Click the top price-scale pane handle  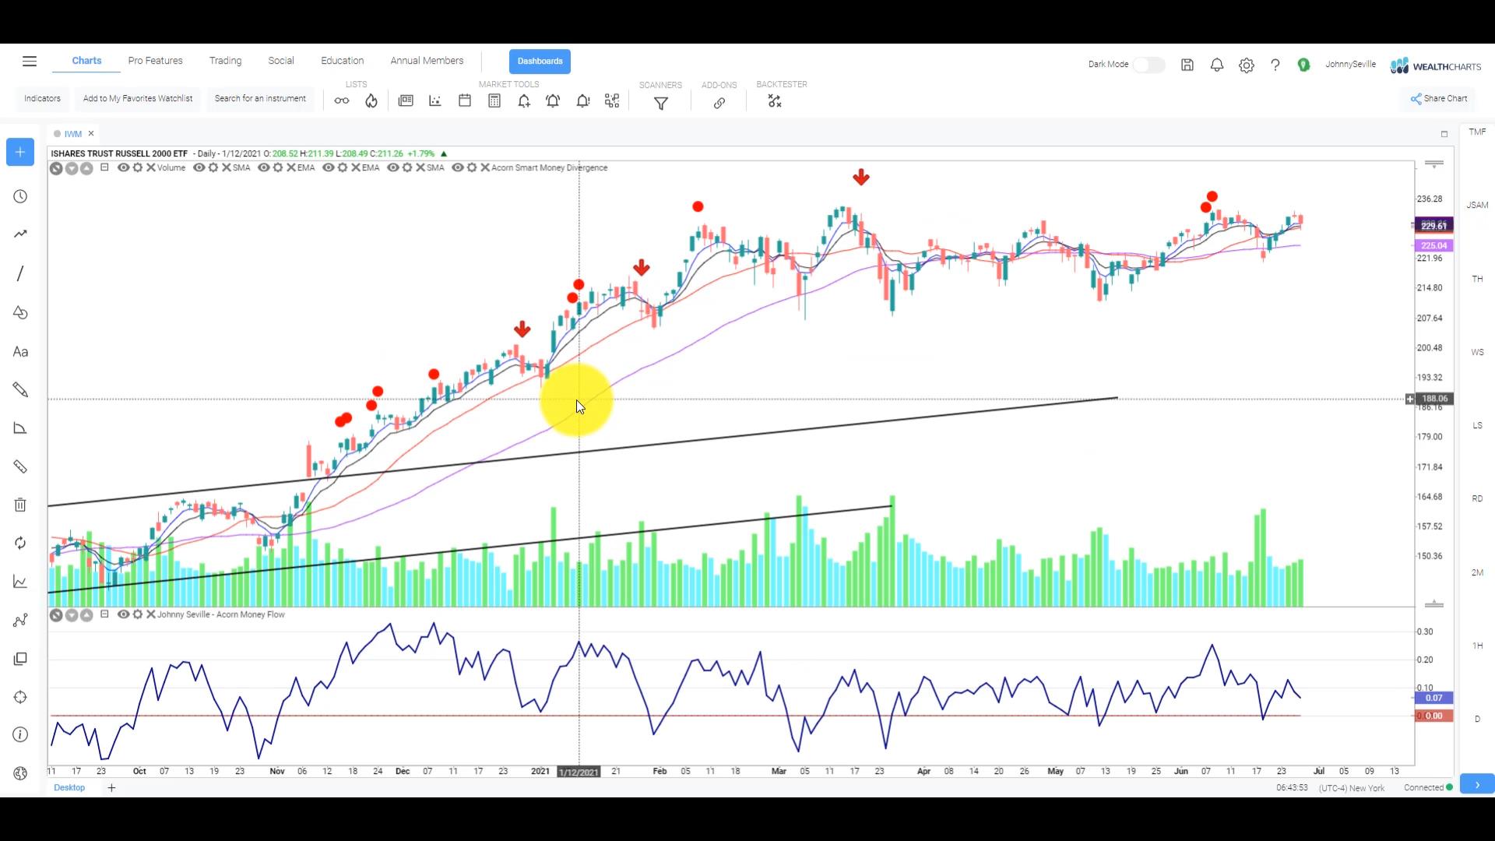(1433, 164)
